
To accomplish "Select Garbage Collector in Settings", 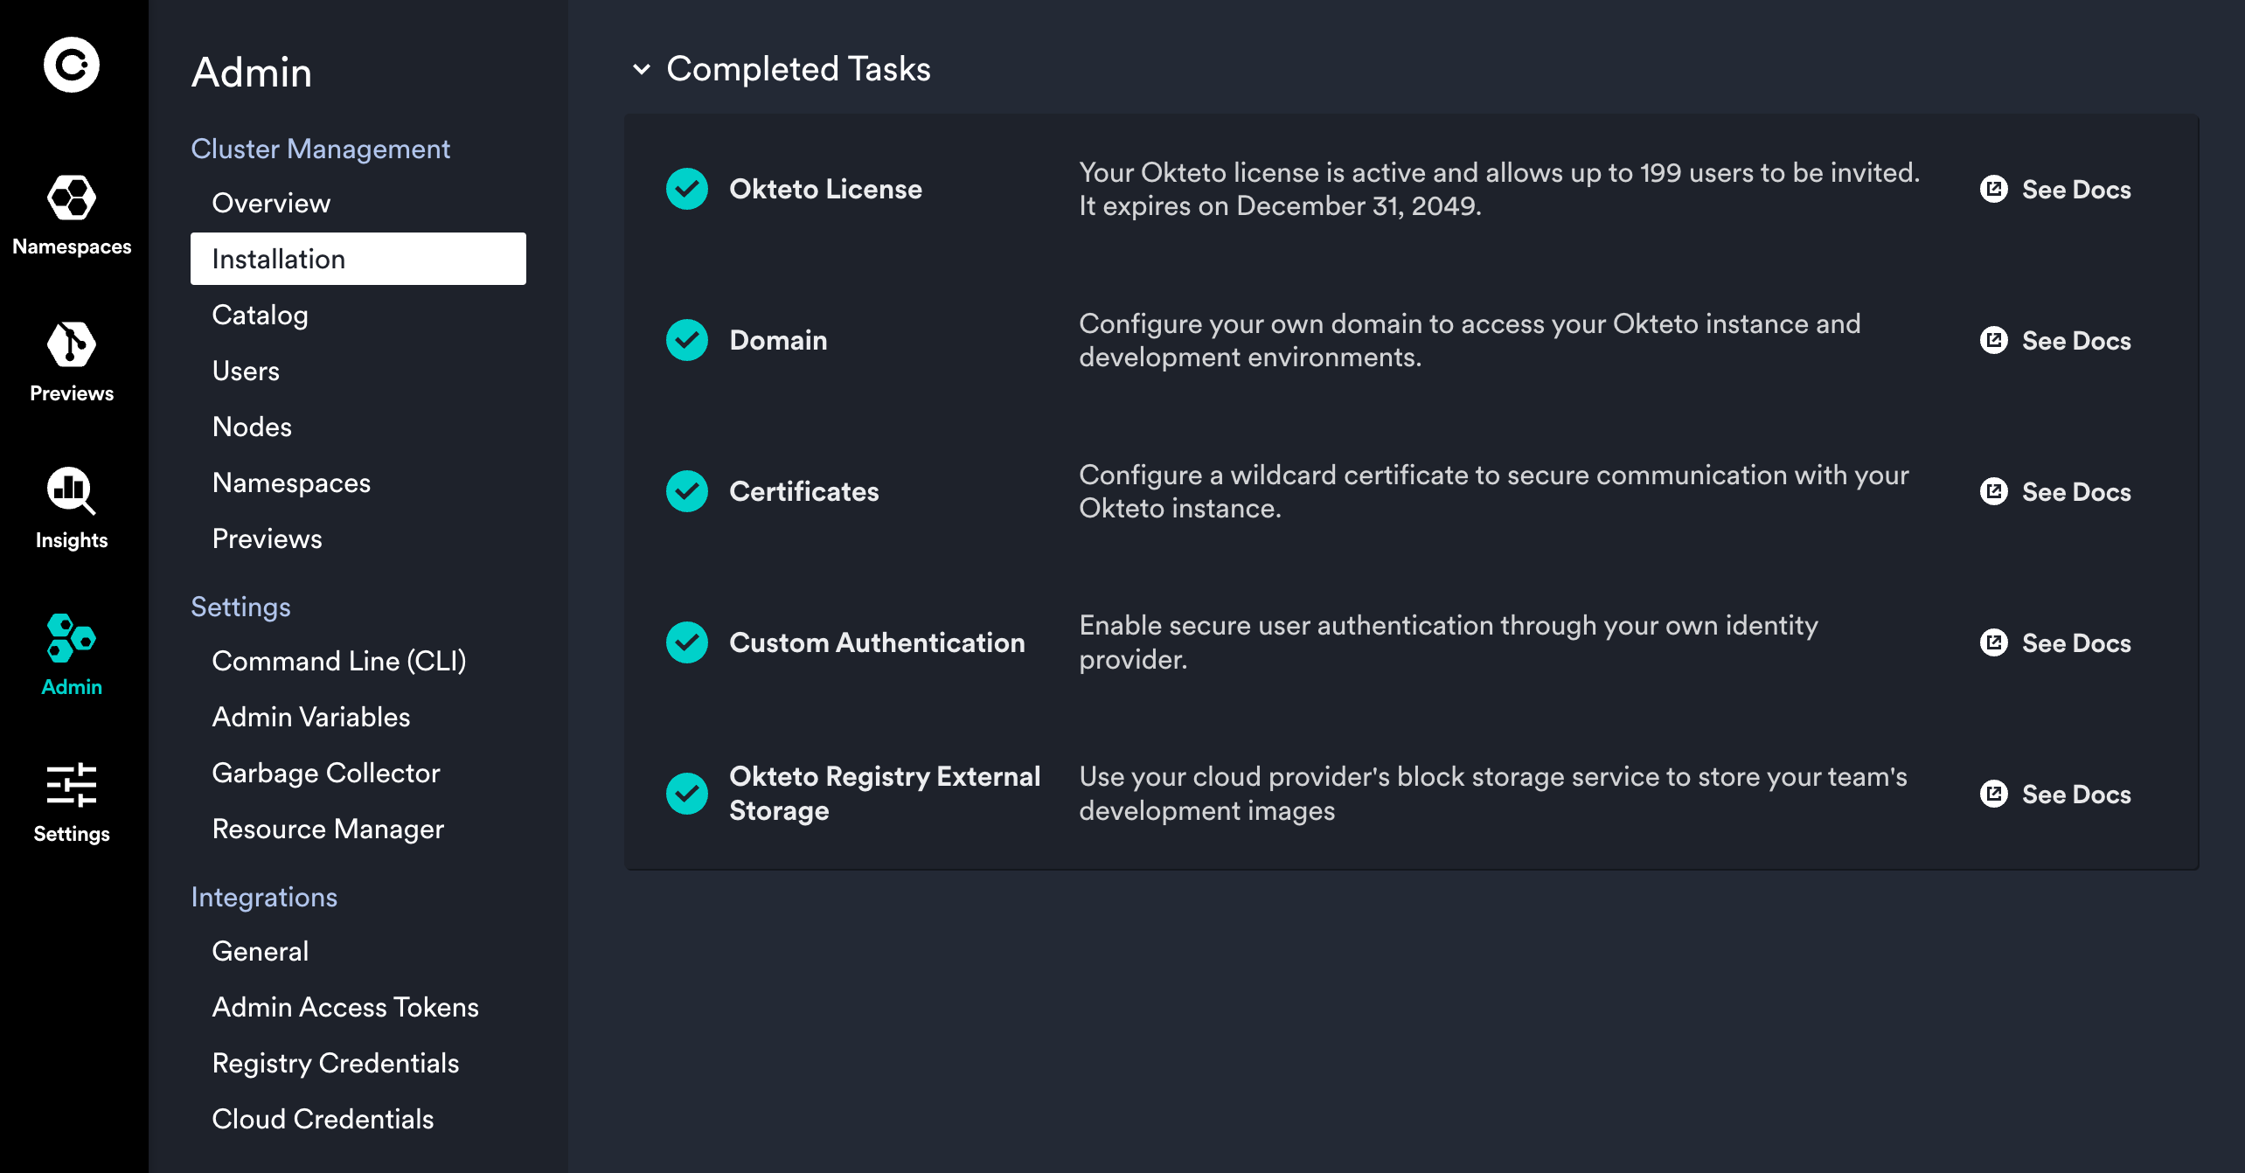I will 325,773.
